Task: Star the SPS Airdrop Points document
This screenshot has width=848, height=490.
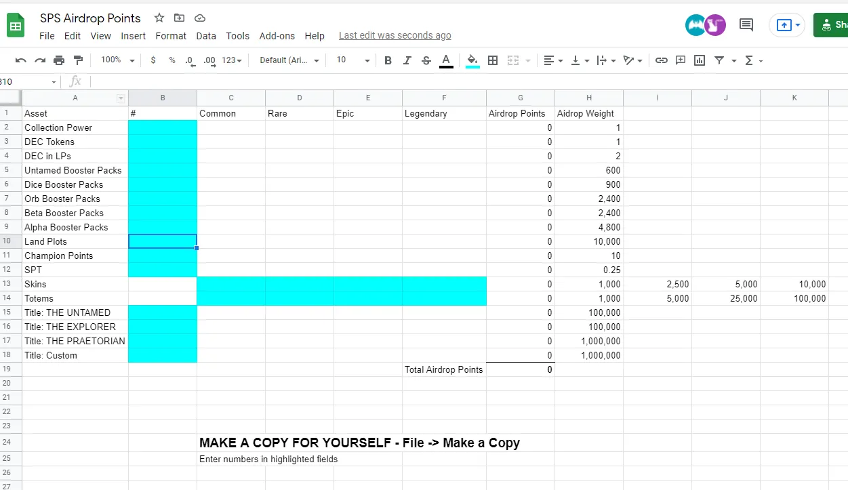Action: [159, 18]
